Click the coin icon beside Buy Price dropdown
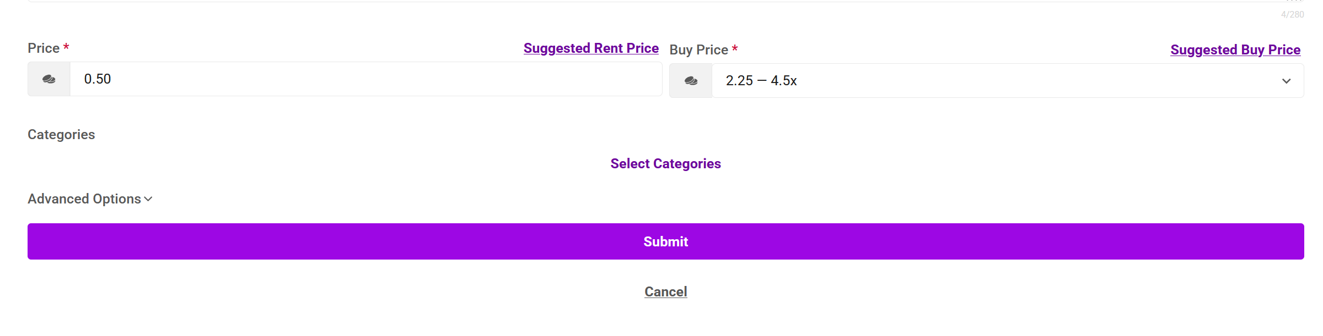 click(691, 81)
